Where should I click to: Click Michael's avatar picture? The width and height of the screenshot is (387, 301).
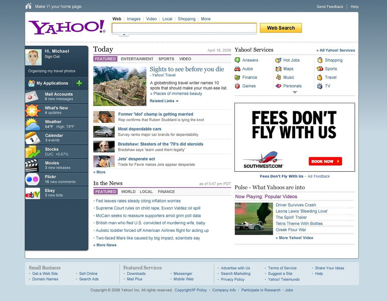(34, 57)
